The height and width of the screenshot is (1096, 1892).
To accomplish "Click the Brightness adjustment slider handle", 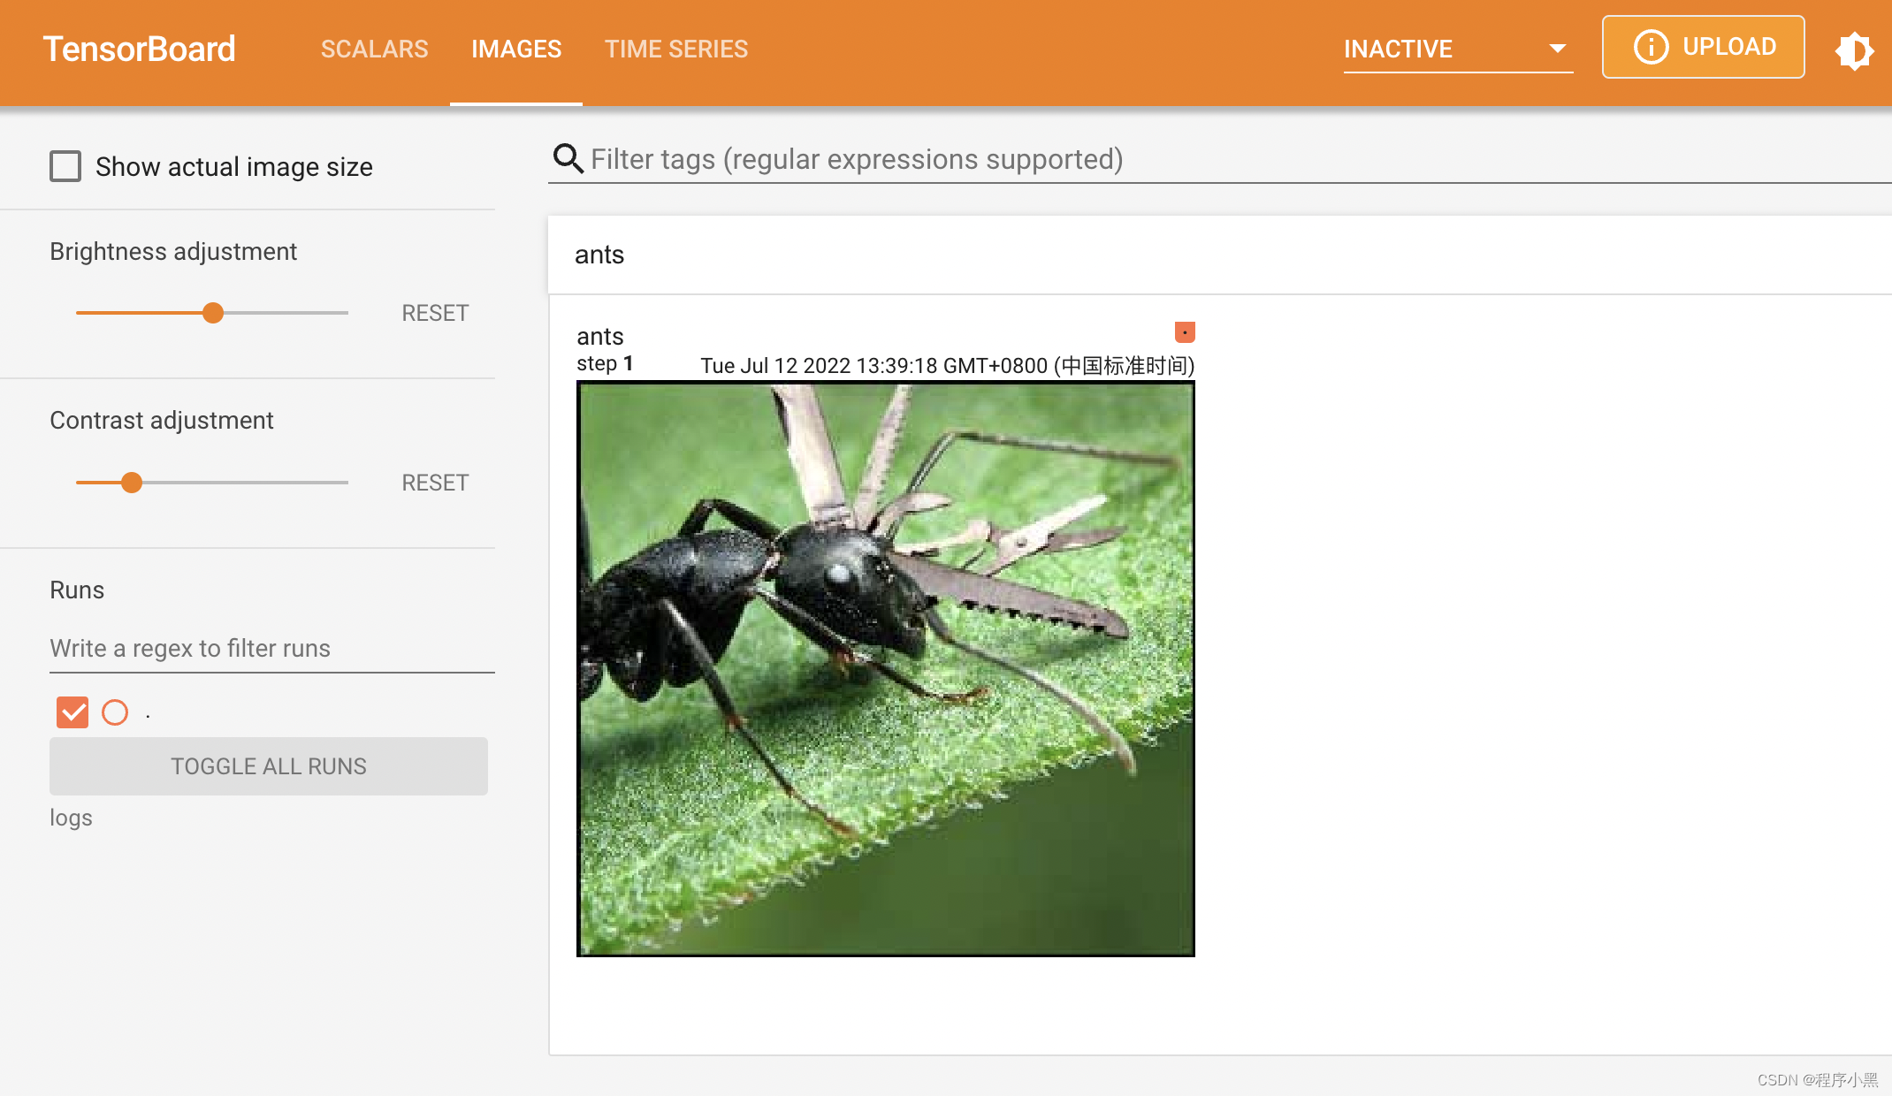I will [213, 313].
